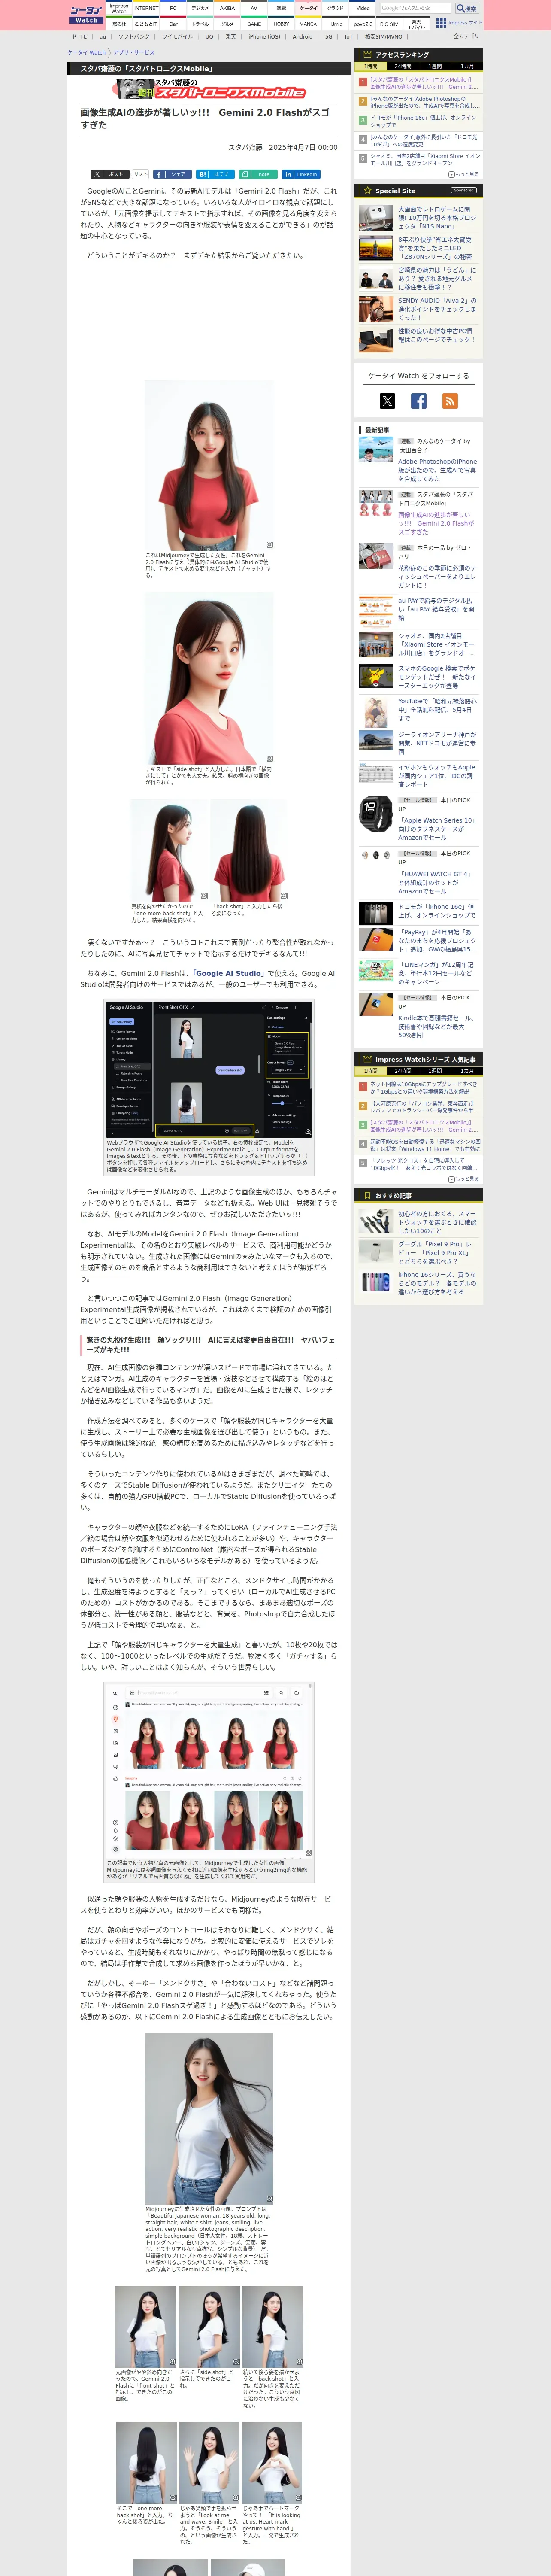Click もっと見る under Impress Watch人気記事
The width and height of the screenshot is (551, 2576).
464,1179
